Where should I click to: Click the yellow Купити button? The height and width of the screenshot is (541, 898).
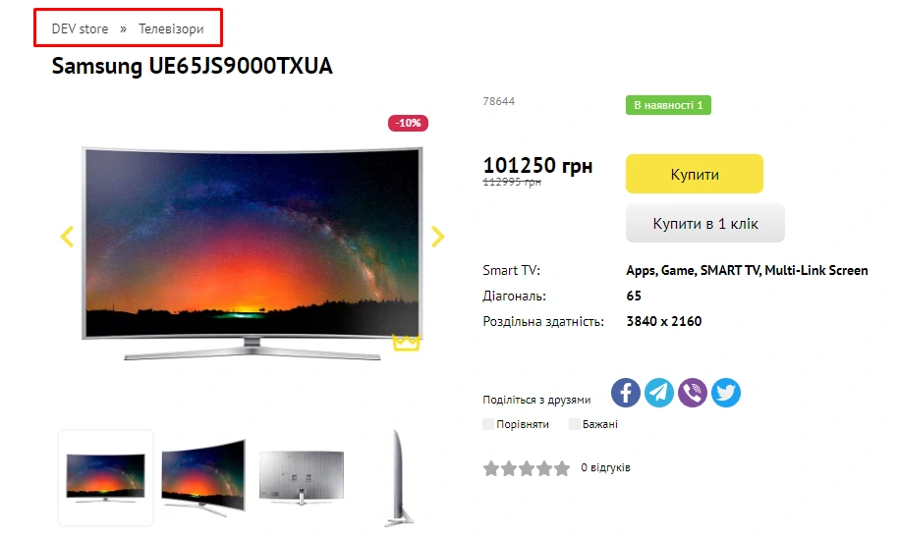694,174
